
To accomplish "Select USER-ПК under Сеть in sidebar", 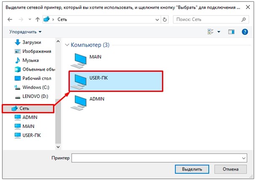I will pyautogui.click(x=28, y=135).
